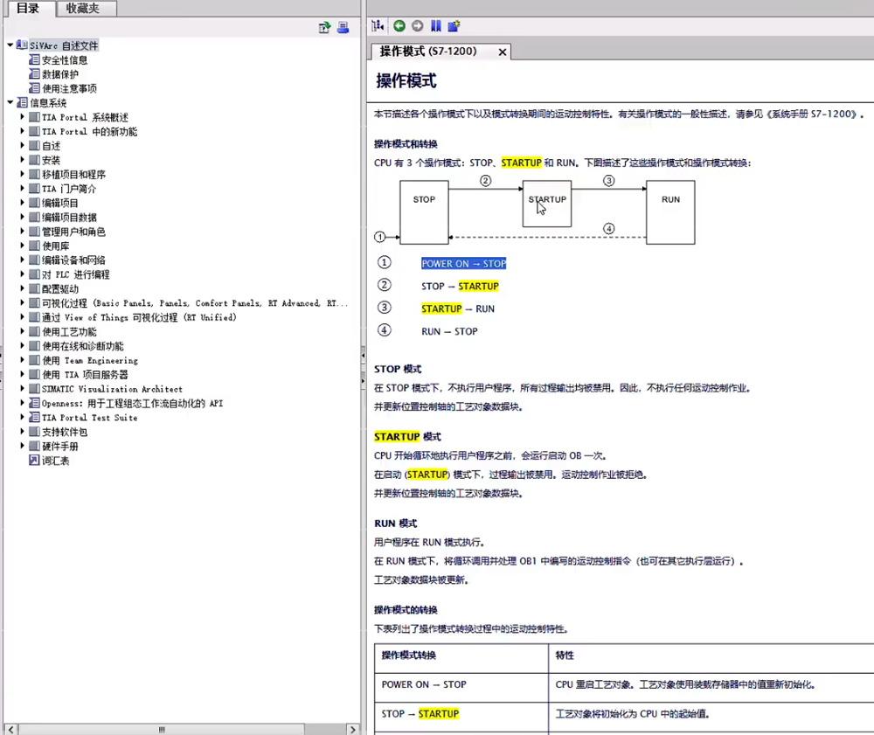Expand the 使用工艺功能 tree node
The height and width of the screenshot is (735, 874).
click(x=23, y=332)
